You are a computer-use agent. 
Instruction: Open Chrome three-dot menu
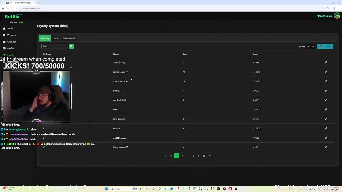click(x=339, y=8)
